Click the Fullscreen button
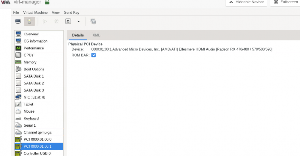 click(286, 2)
